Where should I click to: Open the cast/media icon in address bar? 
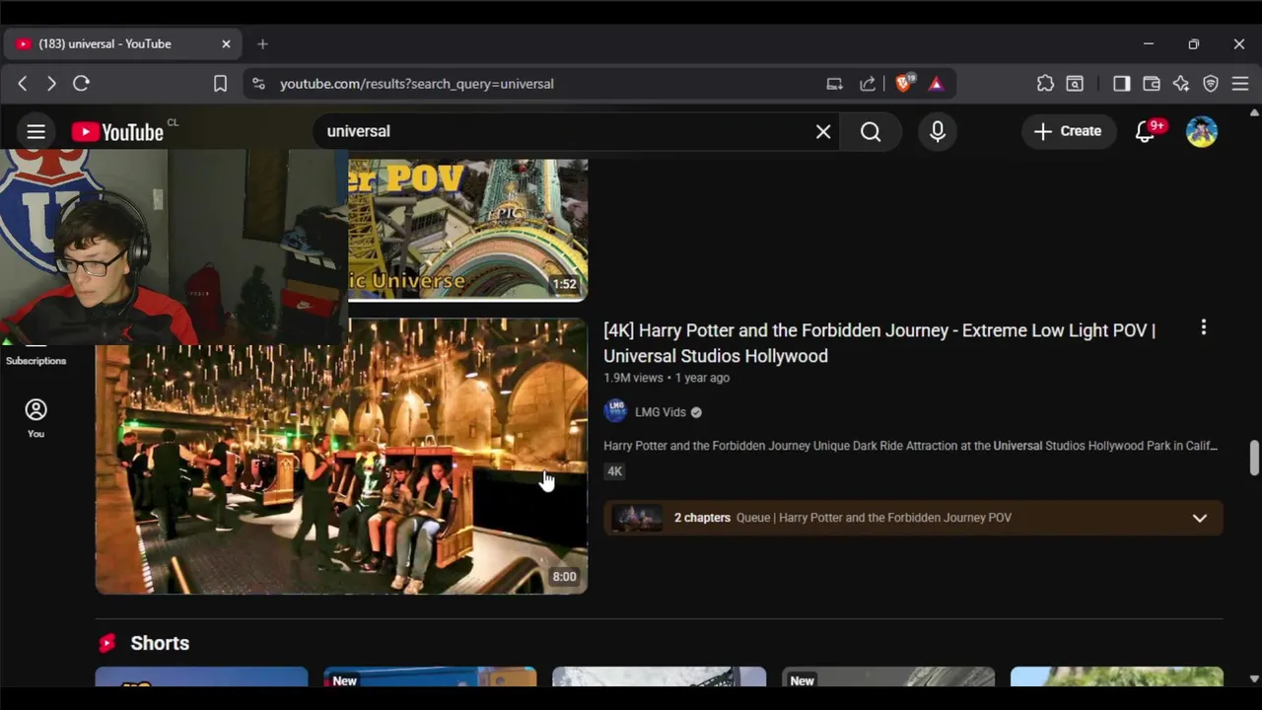tap(834, 84)
